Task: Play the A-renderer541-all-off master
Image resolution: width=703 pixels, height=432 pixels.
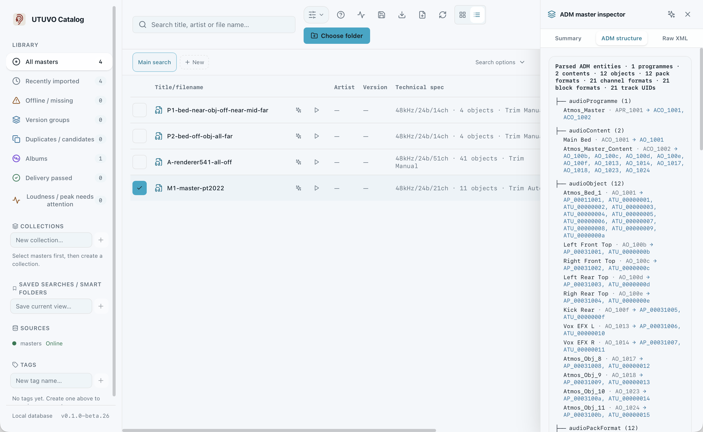Action: (x=317, y=162)
